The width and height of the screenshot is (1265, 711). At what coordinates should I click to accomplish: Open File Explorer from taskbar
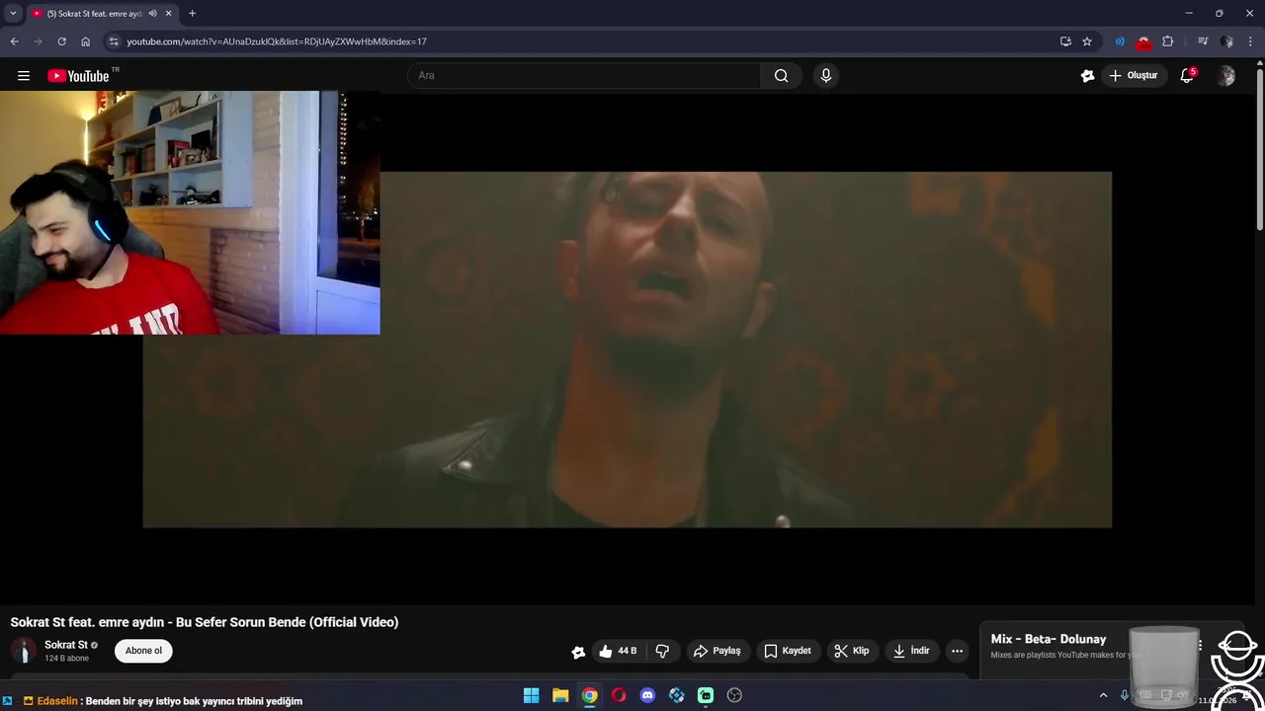point(560,695)
